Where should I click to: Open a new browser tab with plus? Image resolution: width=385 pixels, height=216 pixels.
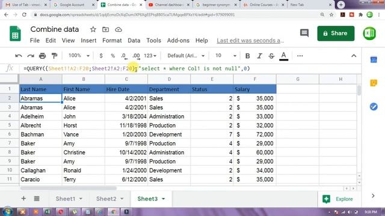click(341, 5)
